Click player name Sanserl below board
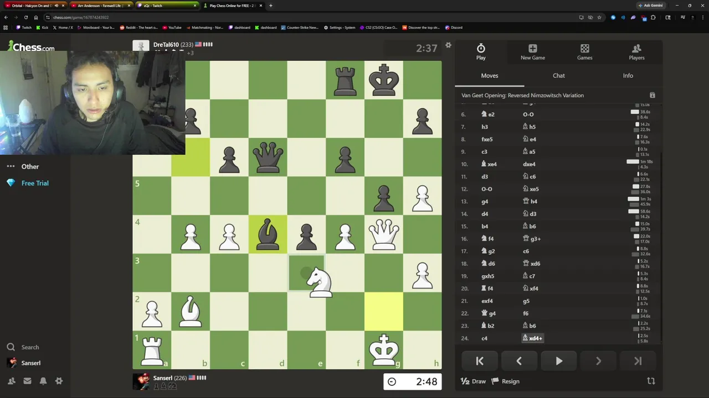Screen dimensions: 709x398 coord(163,378)
